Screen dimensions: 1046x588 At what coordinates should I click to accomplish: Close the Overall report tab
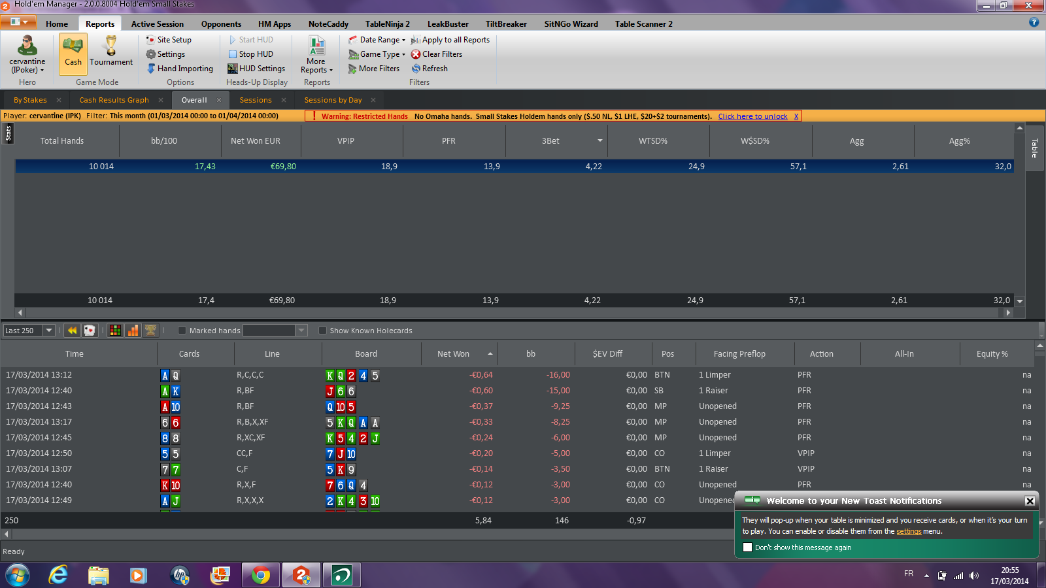tap(219, 100)
